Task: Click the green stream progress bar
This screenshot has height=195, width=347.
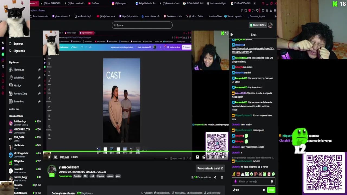Action: click(x=136, y=151)
